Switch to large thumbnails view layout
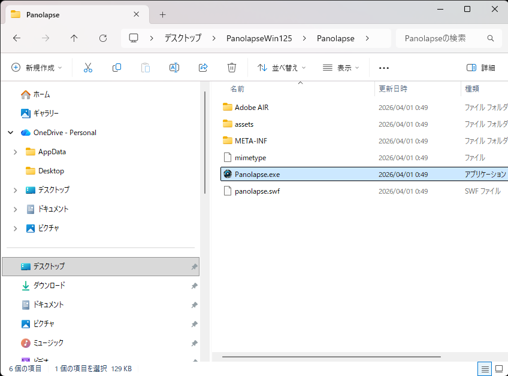508x376 pixels. [x=499, y=368]
